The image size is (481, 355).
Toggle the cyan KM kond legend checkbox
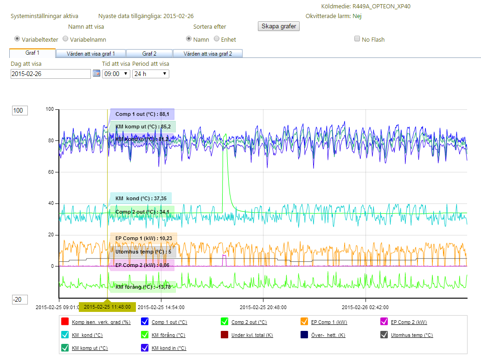(65, 335)
